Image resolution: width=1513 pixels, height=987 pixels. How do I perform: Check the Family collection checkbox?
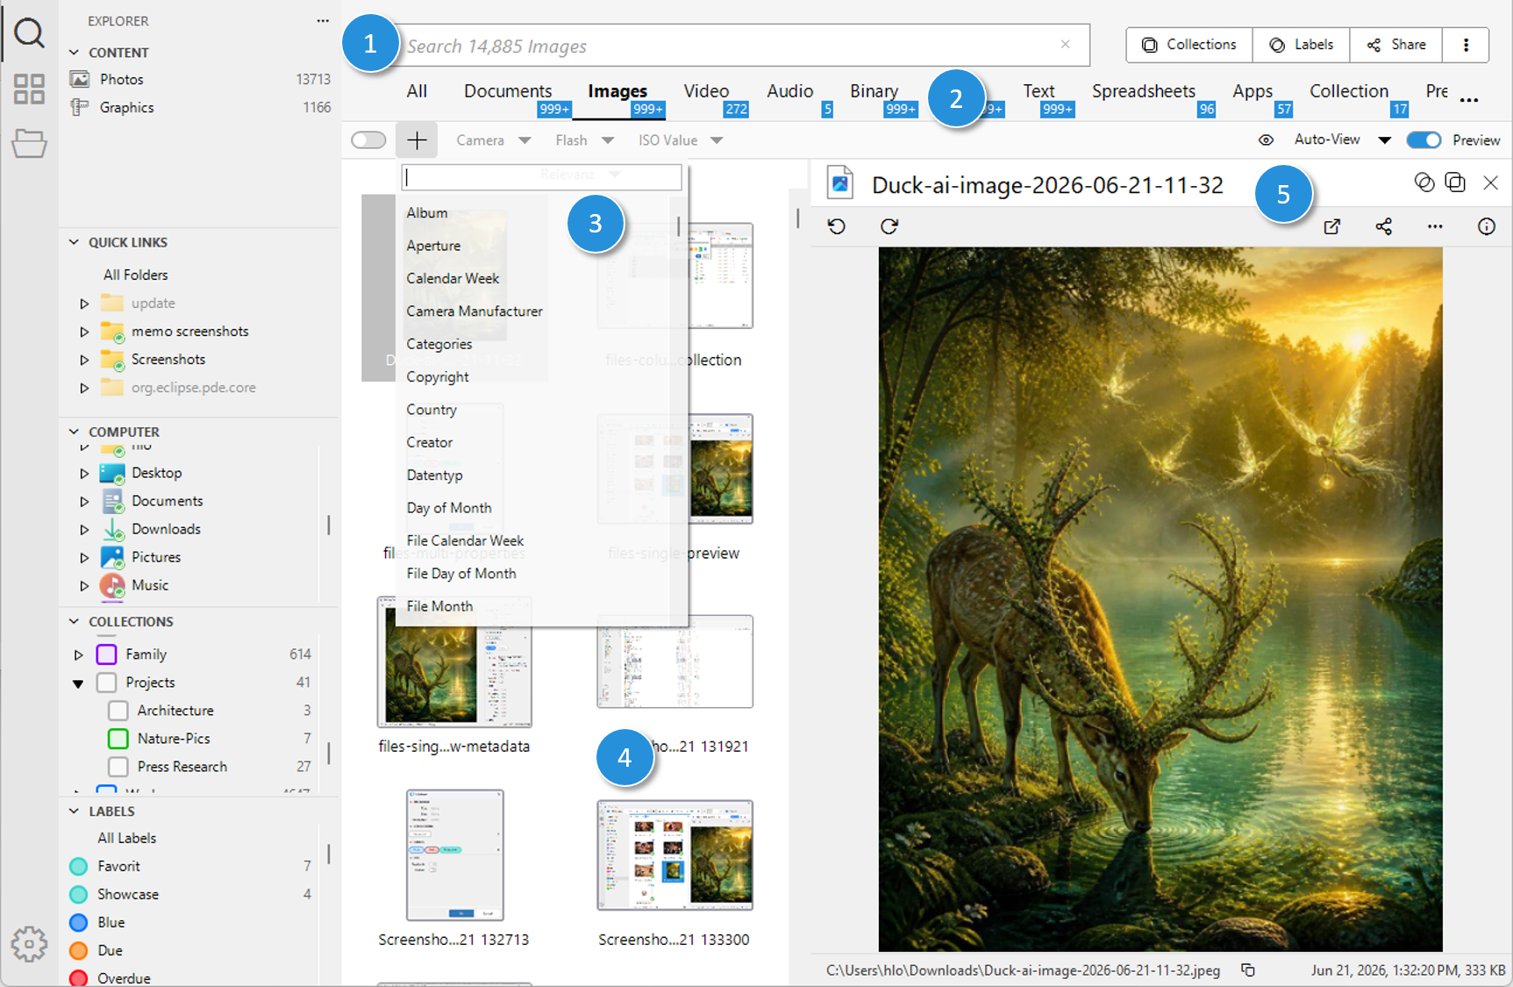coord(107,654)
